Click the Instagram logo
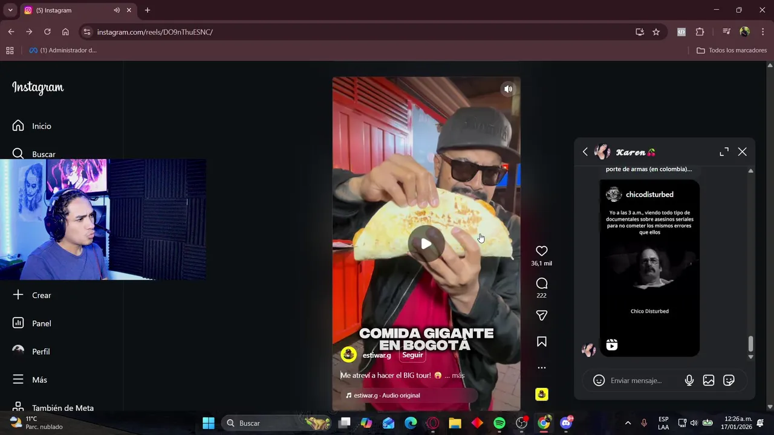774x435 pixels. 37,88
